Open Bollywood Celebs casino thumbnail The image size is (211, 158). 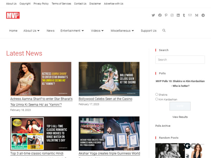coord(109,79)
